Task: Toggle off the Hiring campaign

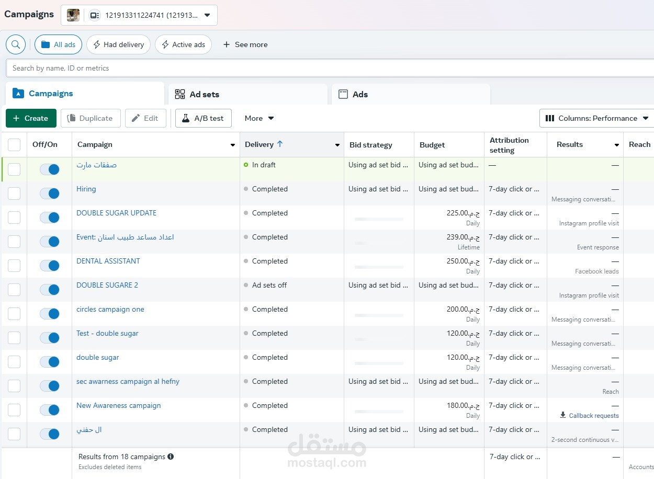Action: (x=50, y=193)
